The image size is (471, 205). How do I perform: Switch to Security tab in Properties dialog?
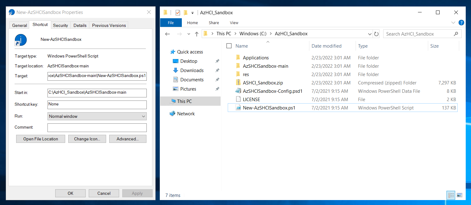pyautogui.click(x=61, y=25)
